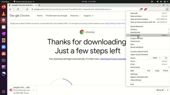Open the Files app in dock
The width and height of the screenshot is (170, 95).
pyautogui.click(x=3, y=27)
